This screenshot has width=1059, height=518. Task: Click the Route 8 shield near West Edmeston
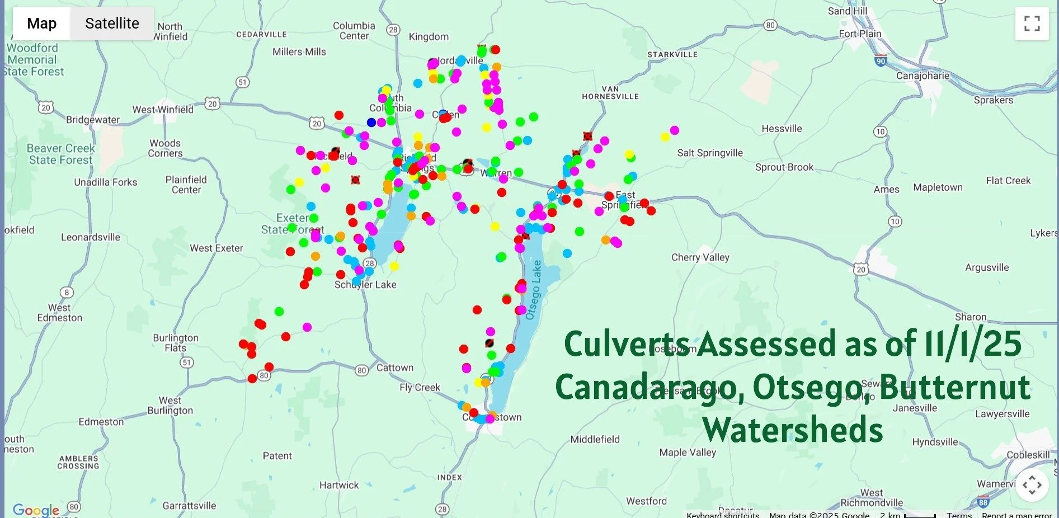(67, 292)
